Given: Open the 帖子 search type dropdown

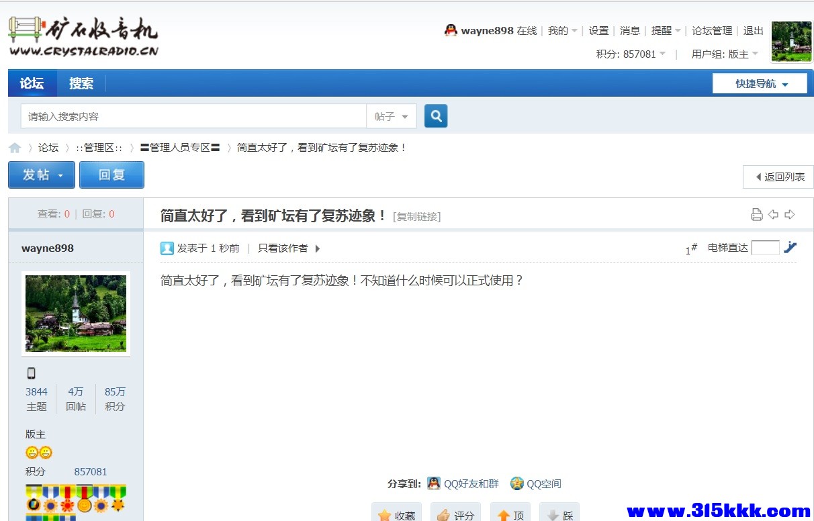Looking at the screenshot, I should [391, 116].
